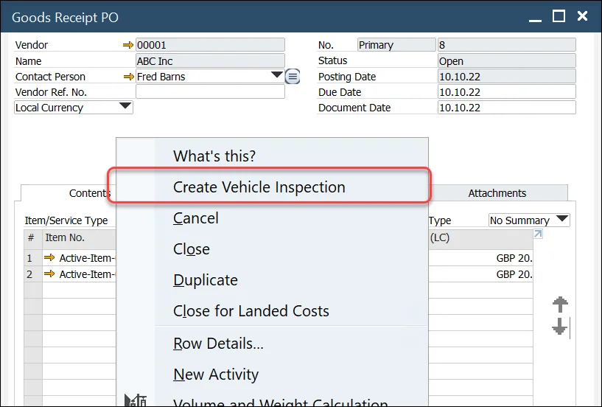Click the Vendor Ref. No. input field
602x407 pixels.
210,92
